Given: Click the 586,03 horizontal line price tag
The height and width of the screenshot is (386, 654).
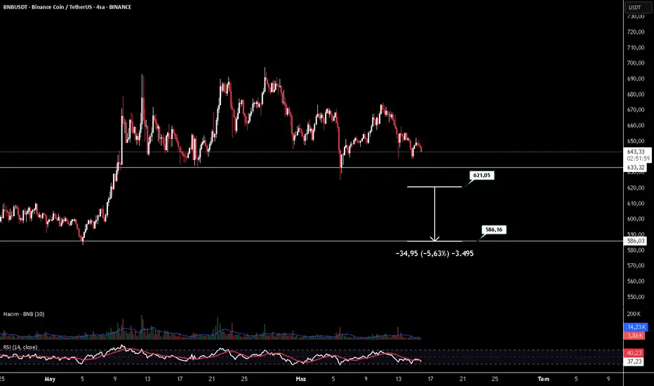Looking at the screenshot, I should (x=635, y=241).
